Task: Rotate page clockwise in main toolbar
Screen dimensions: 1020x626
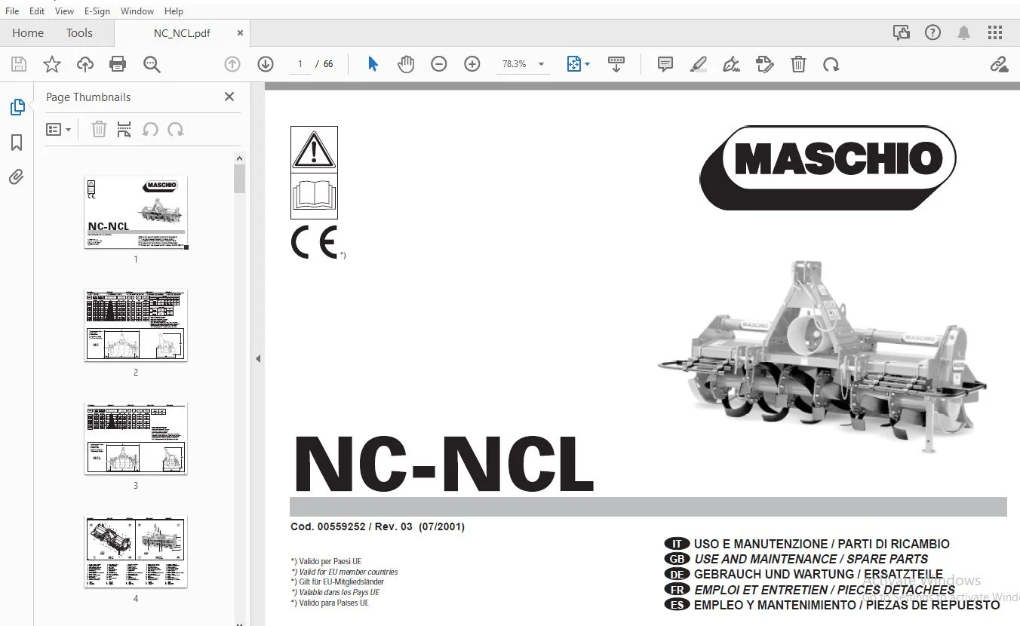Action: tap(831, 65)
